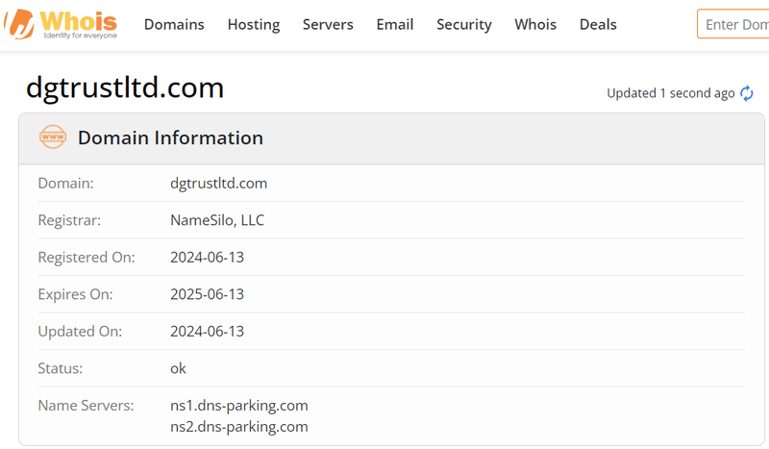Click the Domain Information panel title

[170, 137]
